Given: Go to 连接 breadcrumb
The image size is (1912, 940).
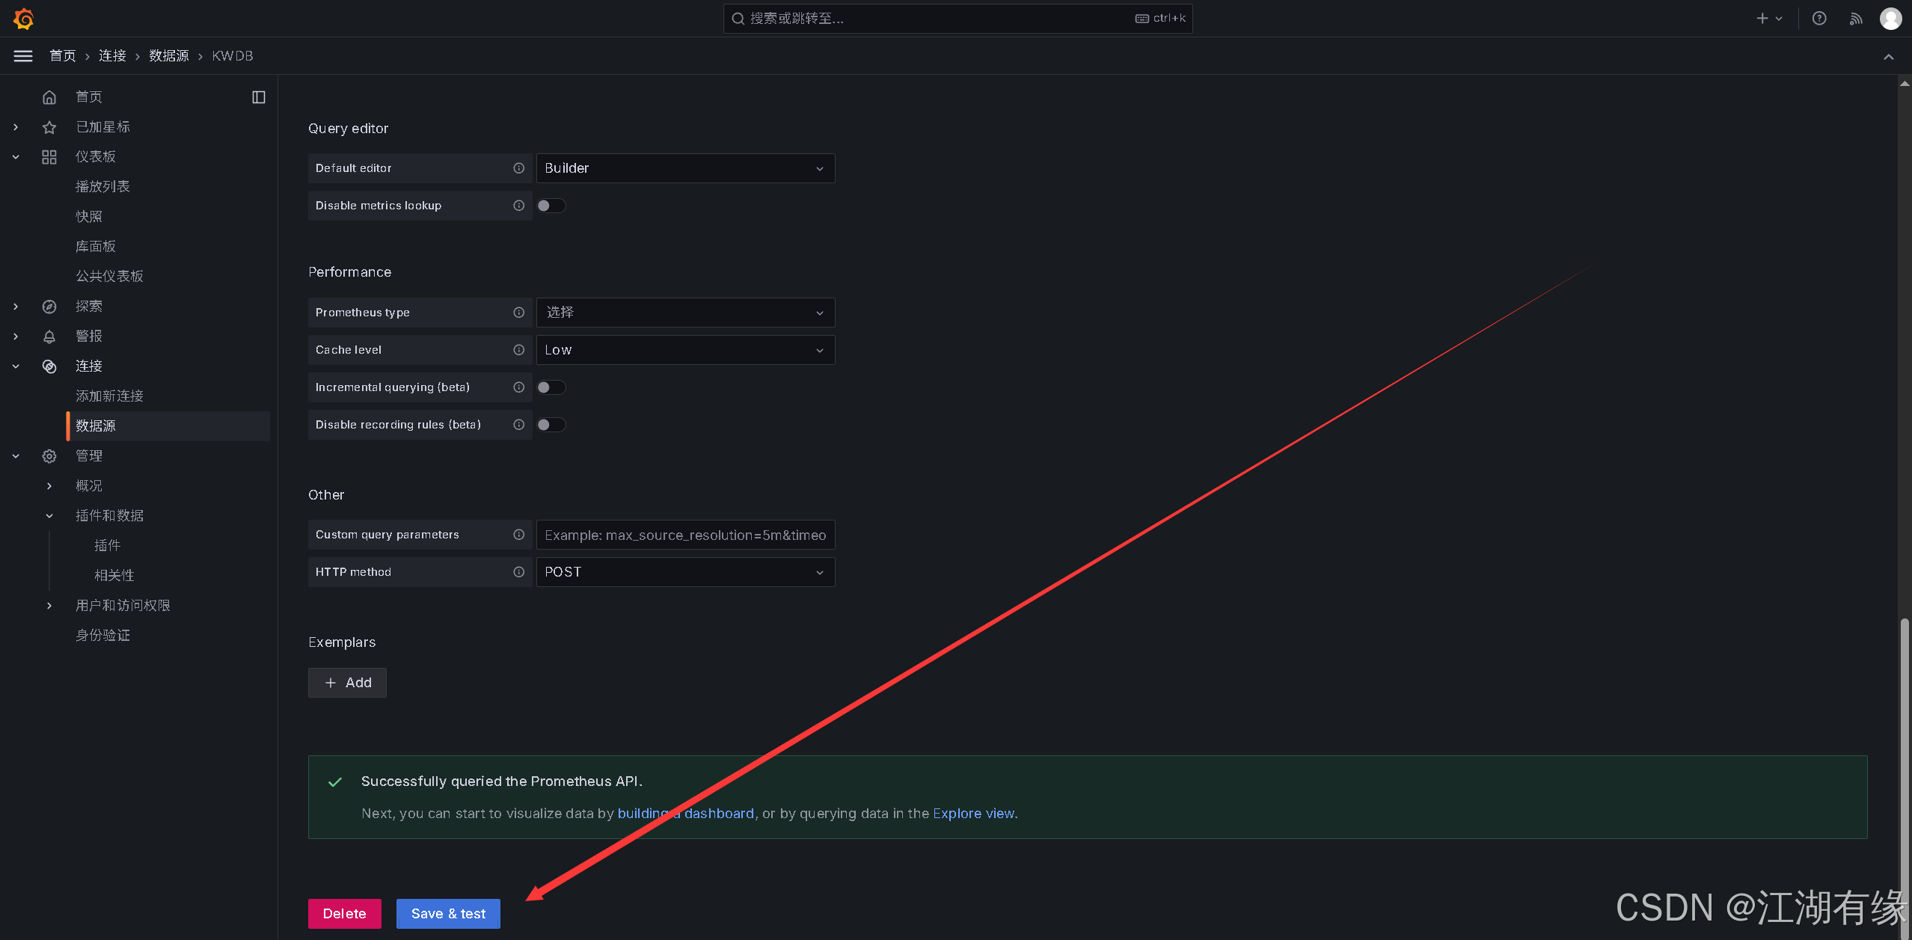Looking at the screenshot, I should (x=112, y=56).
